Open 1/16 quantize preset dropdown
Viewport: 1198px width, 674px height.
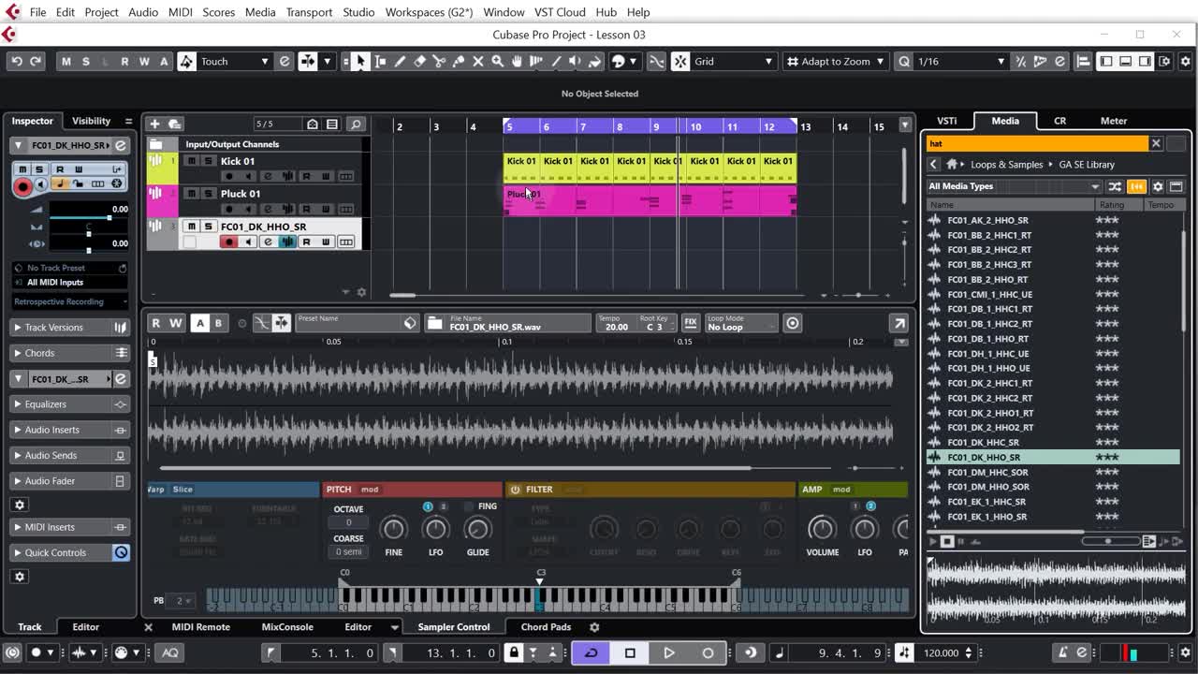pos(960,61)
